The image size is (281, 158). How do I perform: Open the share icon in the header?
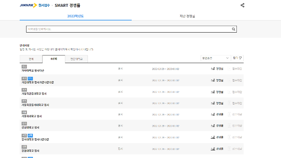coord(242,5)
